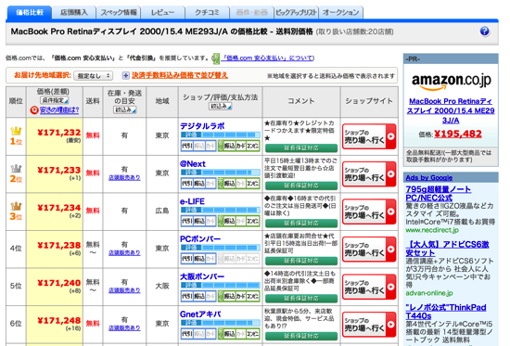Switch to スペック情報 tab
This screenshot has height=346, width=510.
coord(119,12)
